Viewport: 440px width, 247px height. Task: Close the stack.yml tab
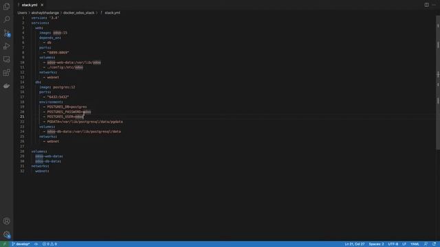[42, 5]
